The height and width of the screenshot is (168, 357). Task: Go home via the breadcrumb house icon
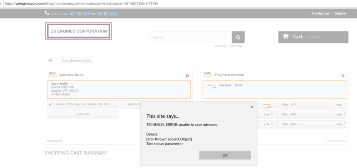[x=50, y=61]
